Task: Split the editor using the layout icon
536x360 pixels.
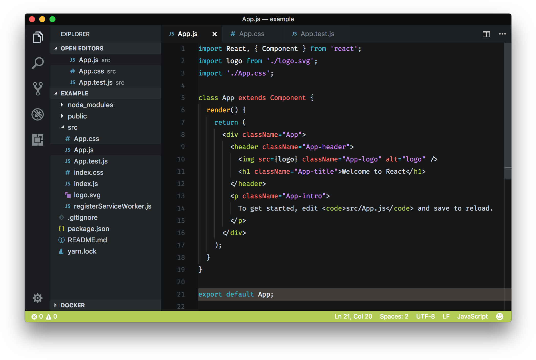Action: [x=486, y=34]
